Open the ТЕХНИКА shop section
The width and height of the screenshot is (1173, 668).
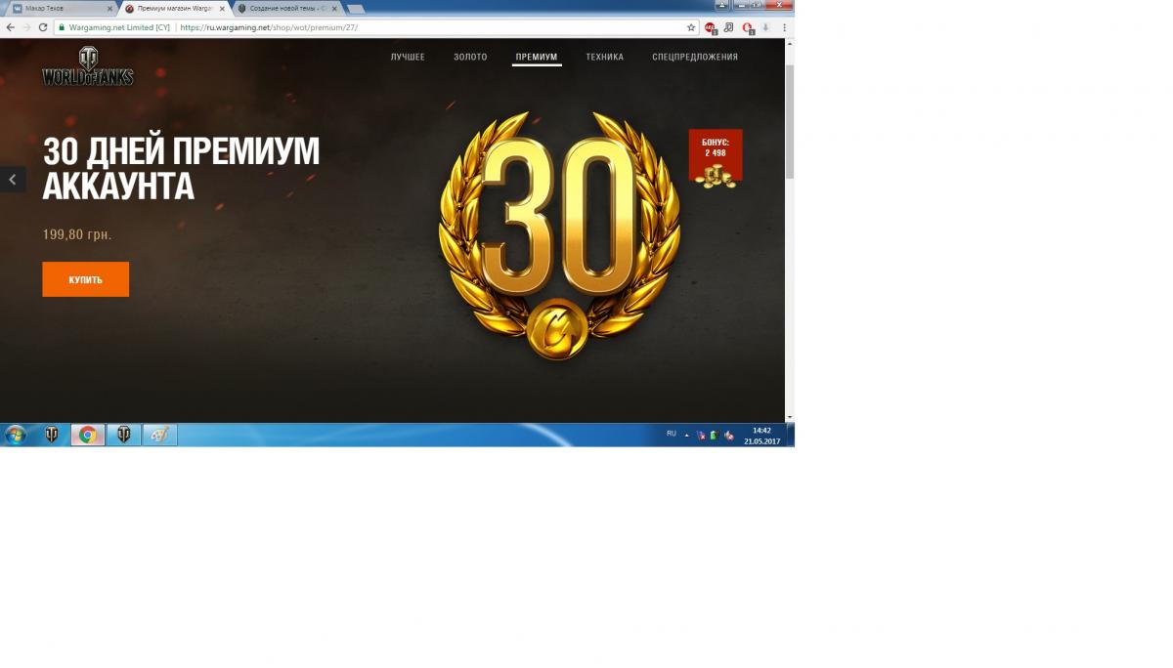[604, 57]
